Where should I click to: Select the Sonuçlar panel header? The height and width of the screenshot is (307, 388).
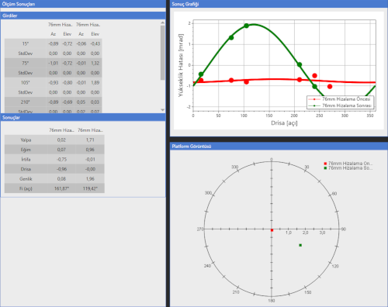click(83, 118)
